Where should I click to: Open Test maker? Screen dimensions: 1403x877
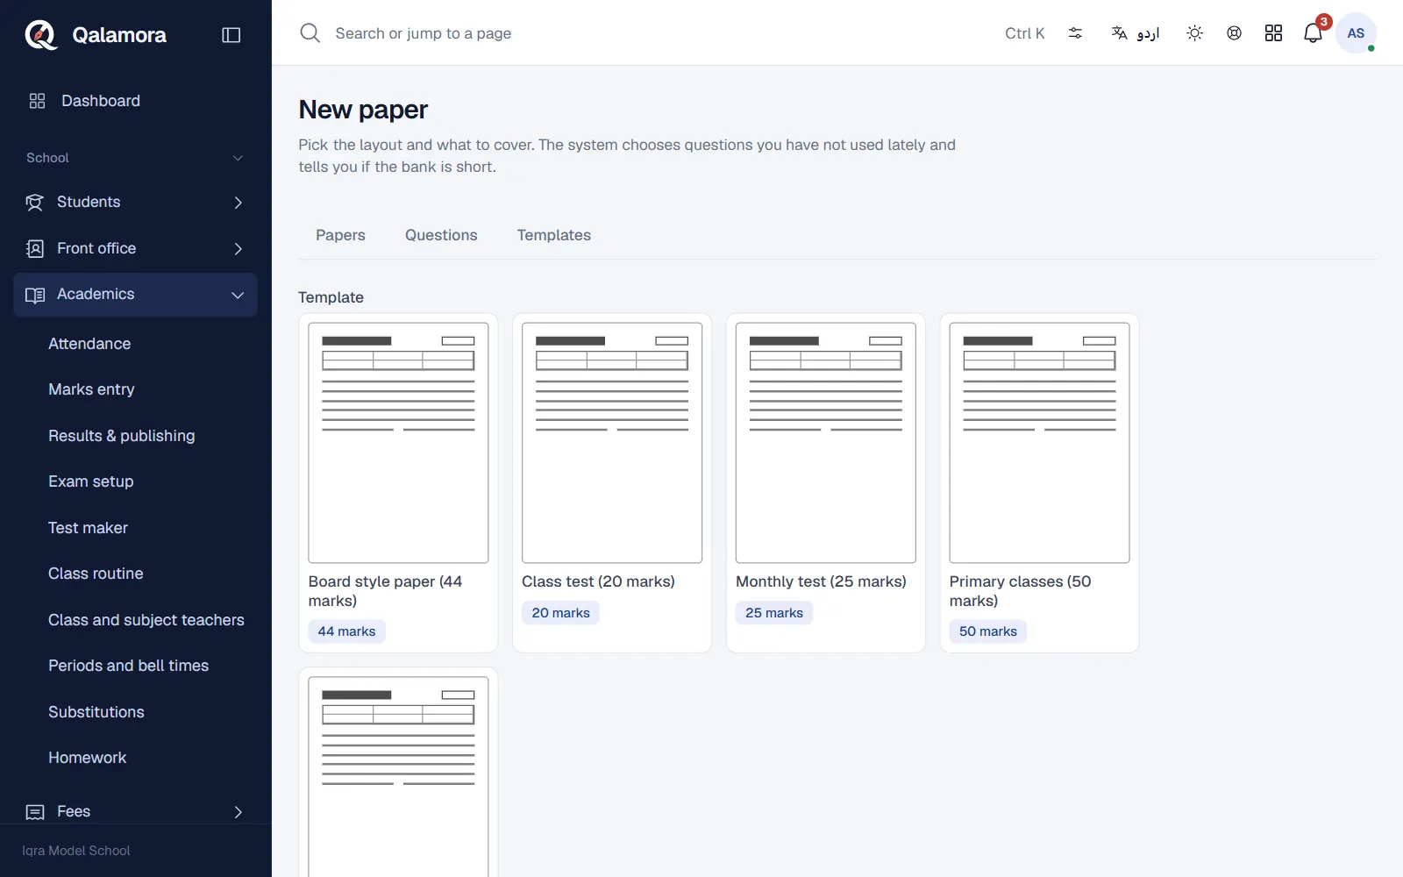click(x=88, y=528)
